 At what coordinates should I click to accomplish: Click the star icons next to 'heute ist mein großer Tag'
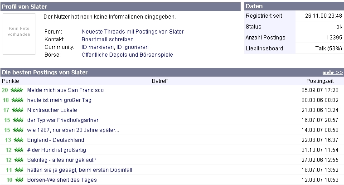click(17, 100)
